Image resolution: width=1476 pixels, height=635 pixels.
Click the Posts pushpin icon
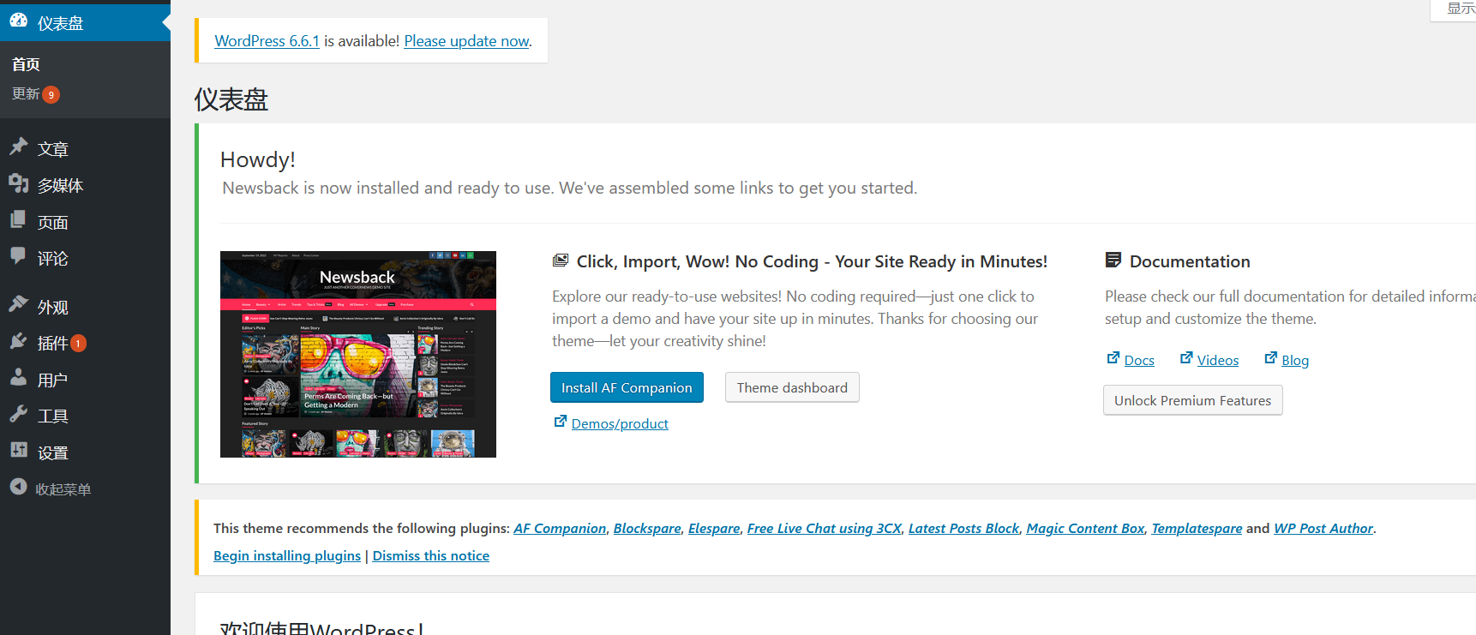coord(19,147)
